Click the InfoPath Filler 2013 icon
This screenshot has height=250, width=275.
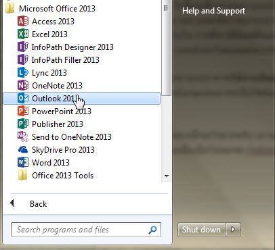pos(23,60)
